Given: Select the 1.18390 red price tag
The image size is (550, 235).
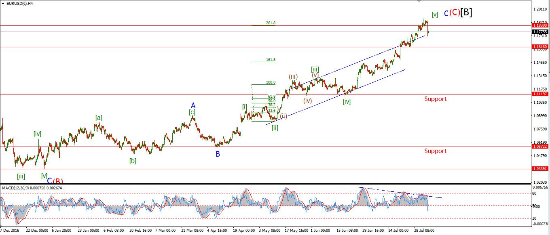Looking at the screenshot, I should [x=540, y=25].
